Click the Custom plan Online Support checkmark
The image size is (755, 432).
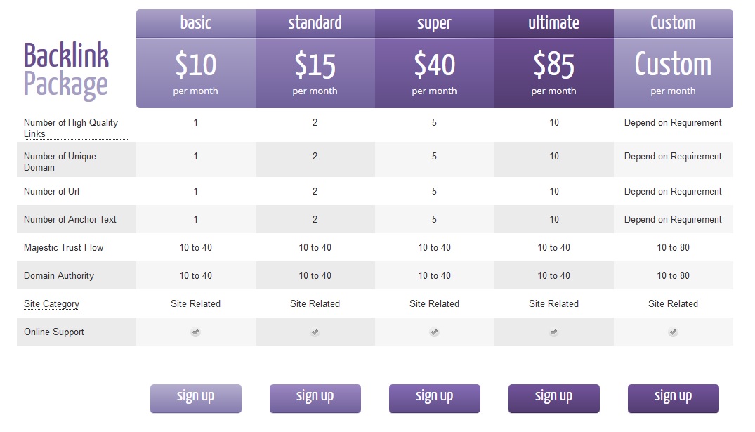(x=673, y=332)
